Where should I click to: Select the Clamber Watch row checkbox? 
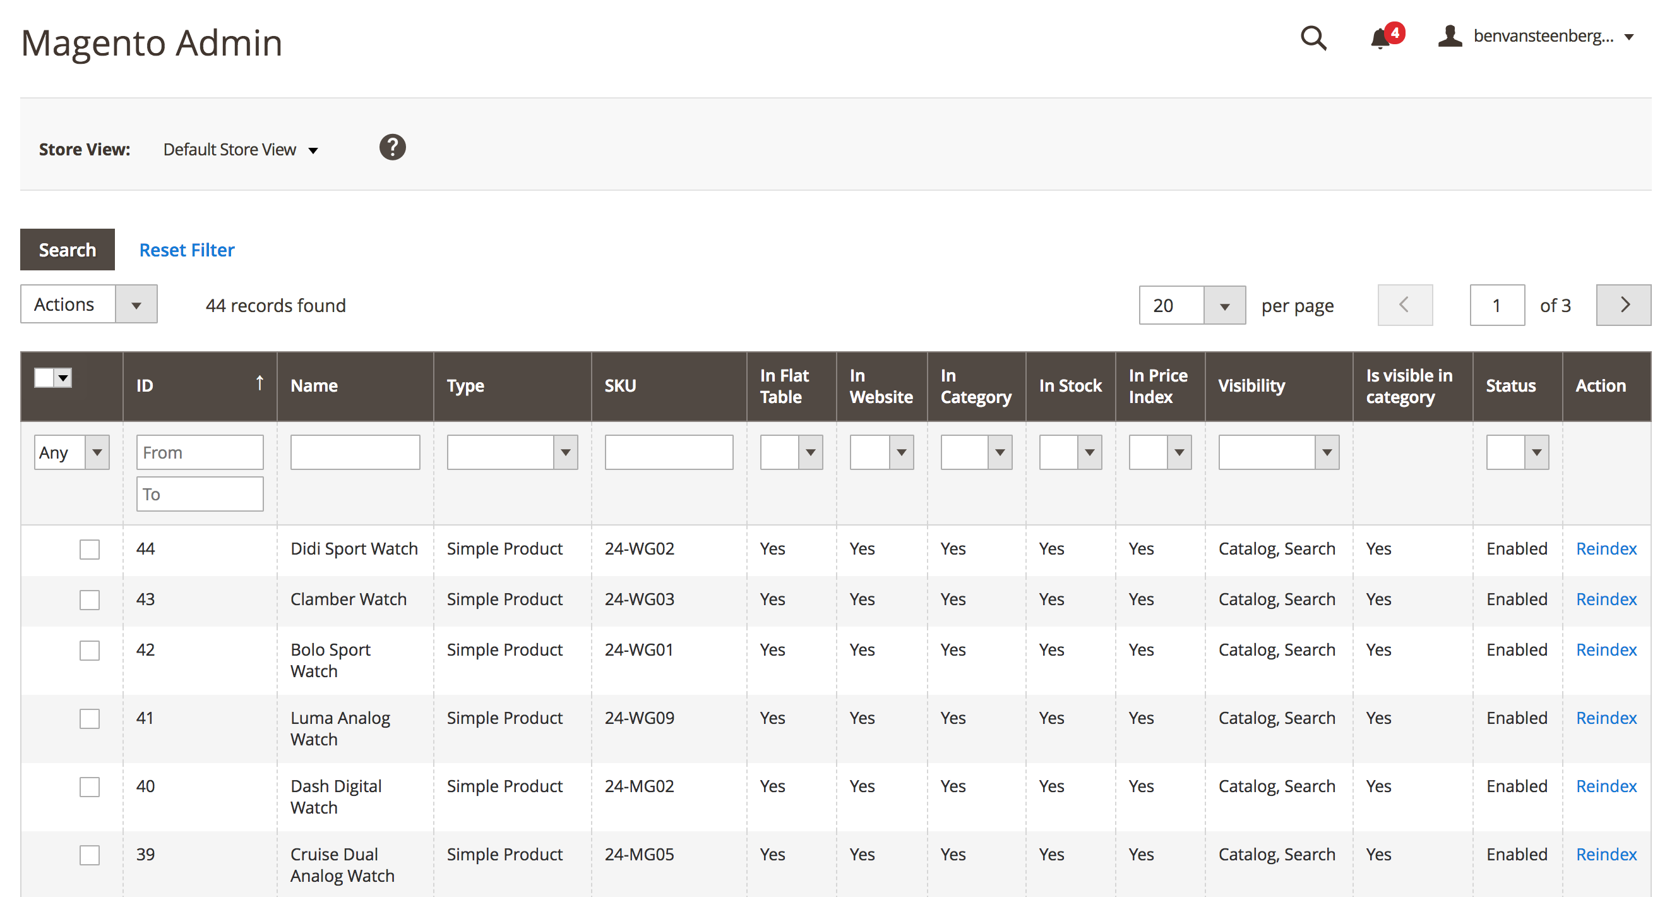pyautogui.click(x=90, y=599)
